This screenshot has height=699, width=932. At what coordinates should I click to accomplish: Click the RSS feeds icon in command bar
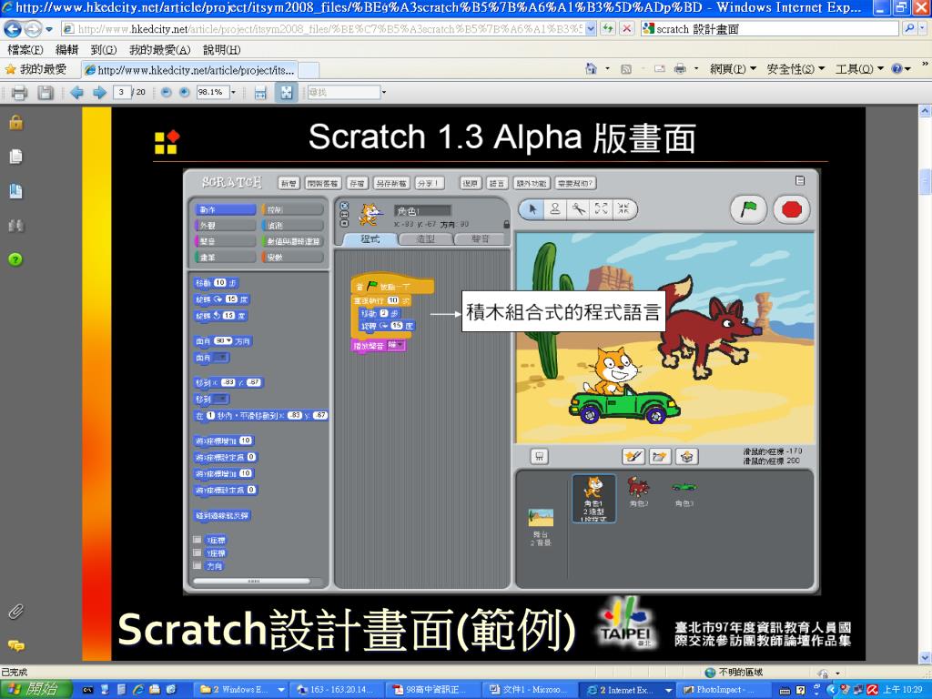click(x=626, y=69)
